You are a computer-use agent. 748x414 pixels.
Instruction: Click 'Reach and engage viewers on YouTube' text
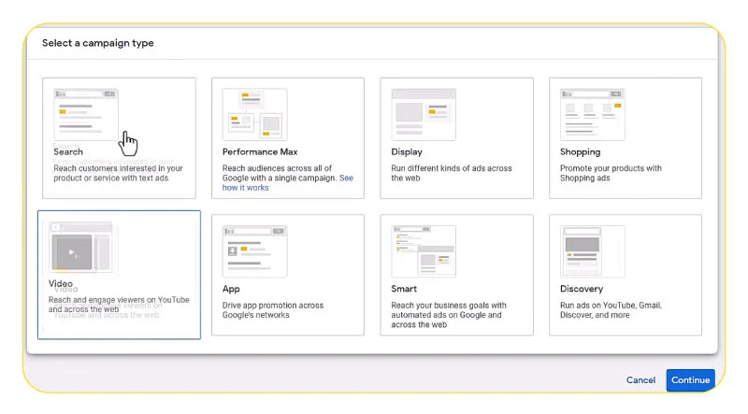click(x=119, y=305)
